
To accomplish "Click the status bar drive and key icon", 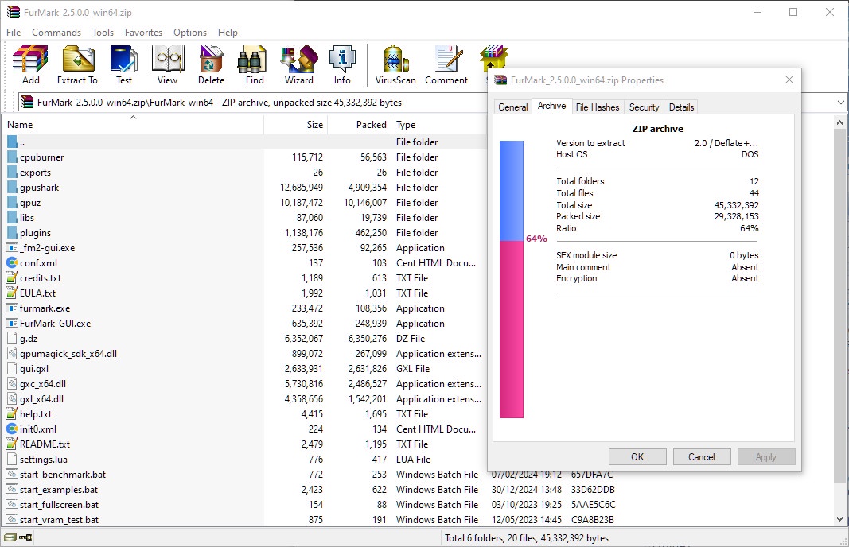I will (18, 537).
